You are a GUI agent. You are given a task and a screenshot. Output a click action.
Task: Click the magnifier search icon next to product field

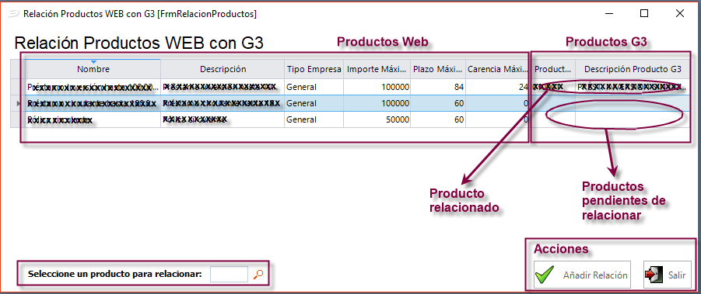[x=258, y=275]
